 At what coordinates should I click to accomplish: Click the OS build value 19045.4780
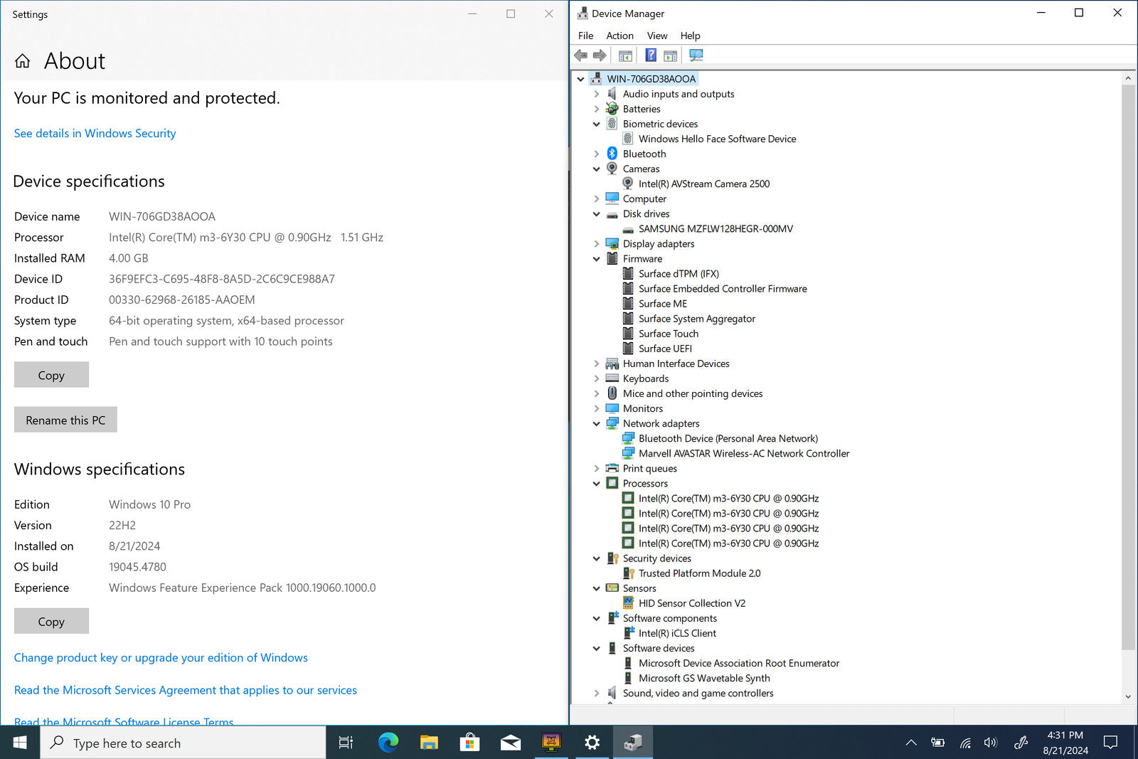tap(137, 568)
